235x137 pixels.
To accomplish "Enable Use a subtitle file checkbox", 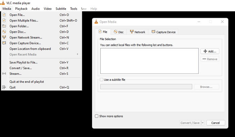I will tap(101, 80).
